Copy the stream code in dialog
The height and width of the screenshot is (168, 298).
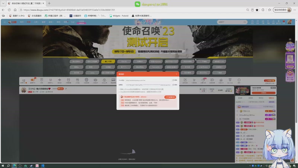tap(175, 85)
